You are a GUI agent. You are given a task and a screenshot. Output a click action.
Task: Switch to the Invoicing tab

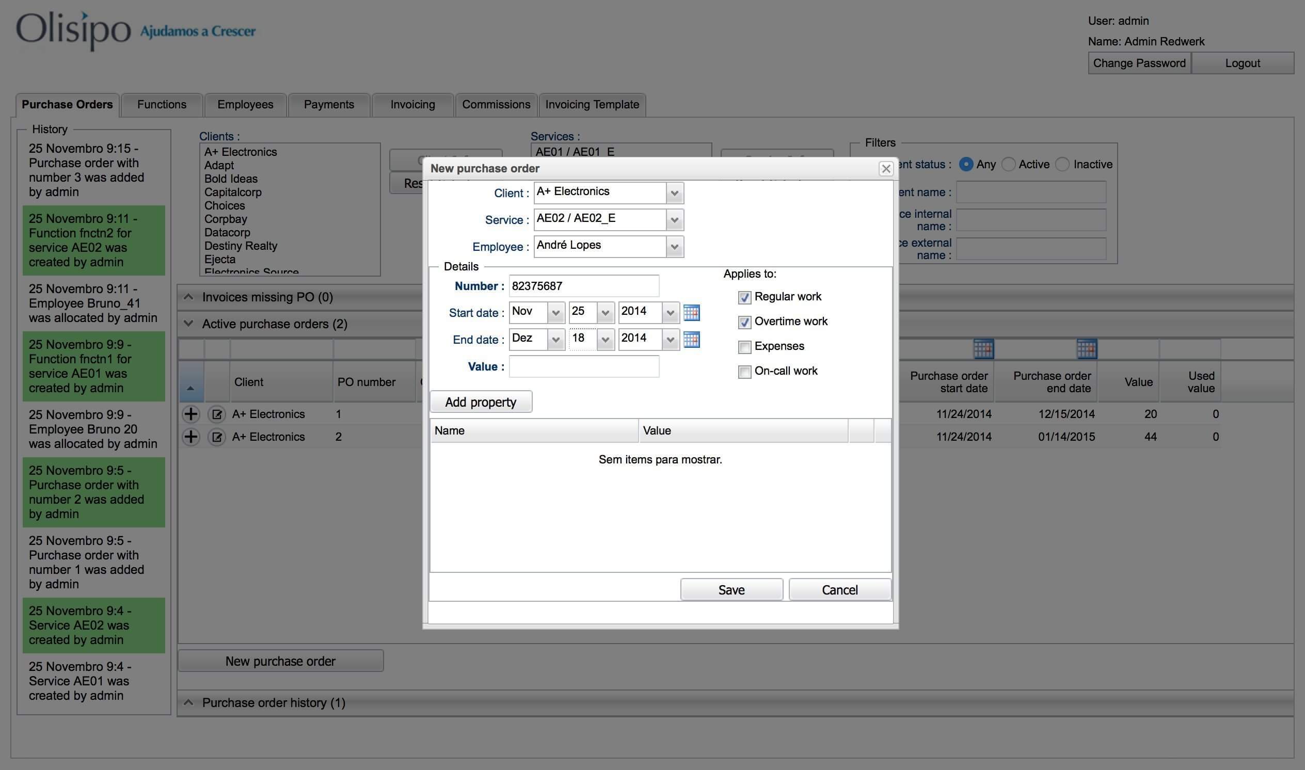coord(412,105)
